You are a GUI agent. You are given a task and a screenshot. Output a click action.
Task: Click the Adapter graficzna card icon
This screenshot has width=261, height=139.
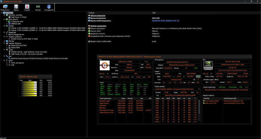pyautogui.click(x=7, y=37)
